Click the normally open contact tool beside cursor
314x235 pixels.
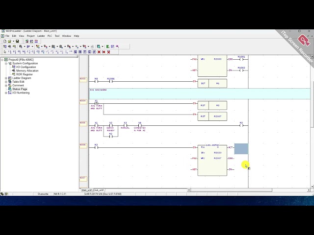[x=10, y=52]
